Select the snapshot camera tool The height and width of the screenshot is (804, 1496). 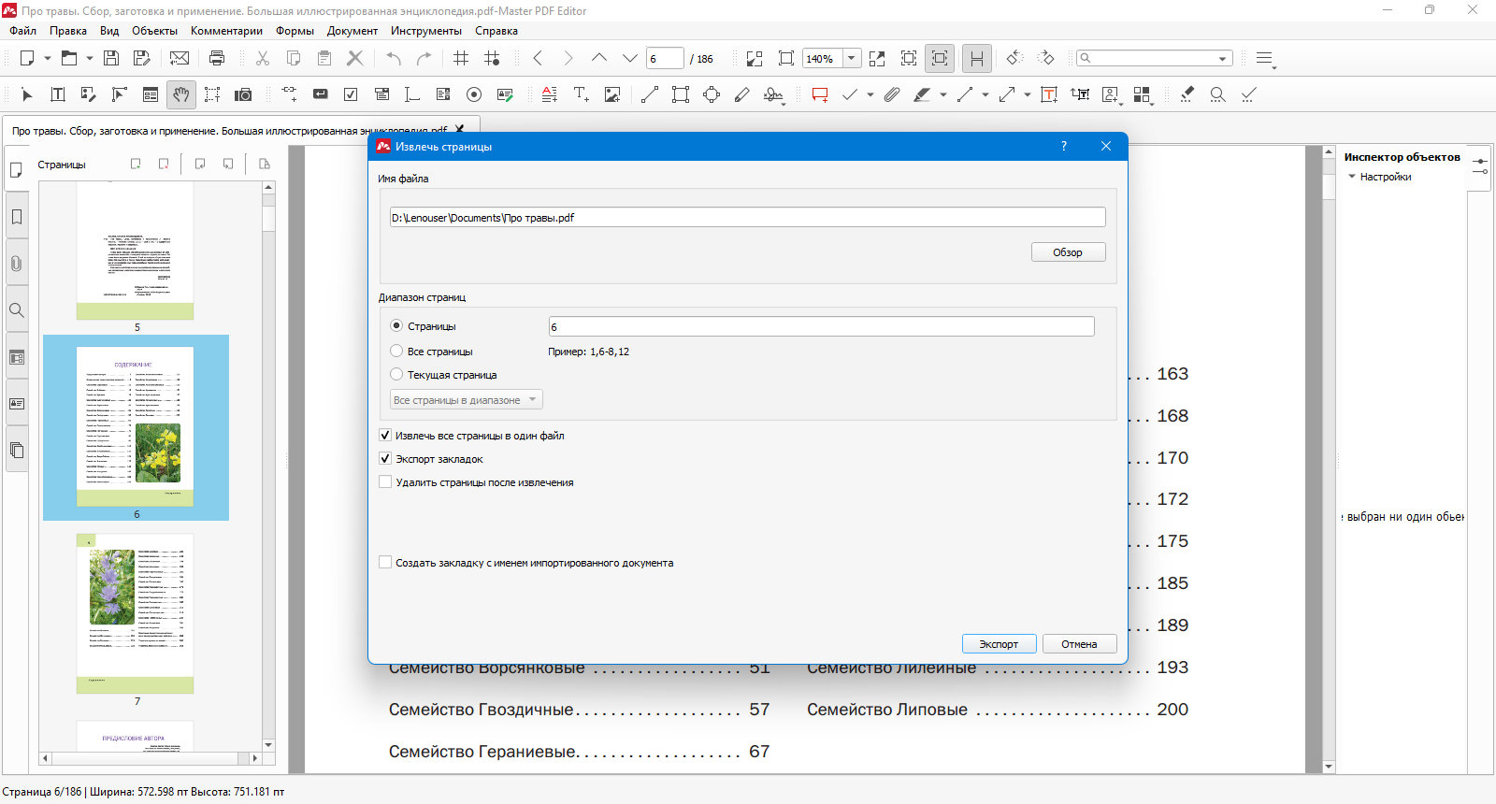pyautogui.click(x=243, y=94)
